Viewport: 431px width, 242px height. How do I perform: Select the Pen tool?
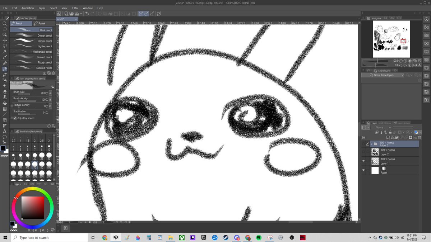click(5, 63)
